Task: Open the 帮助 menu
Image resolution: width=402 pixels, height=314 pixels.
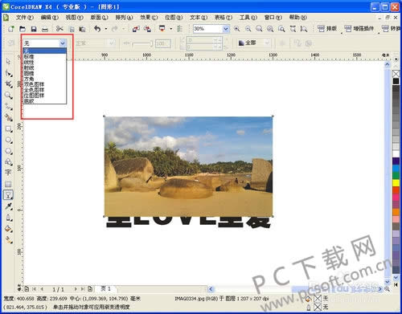Action: (297, 18)
